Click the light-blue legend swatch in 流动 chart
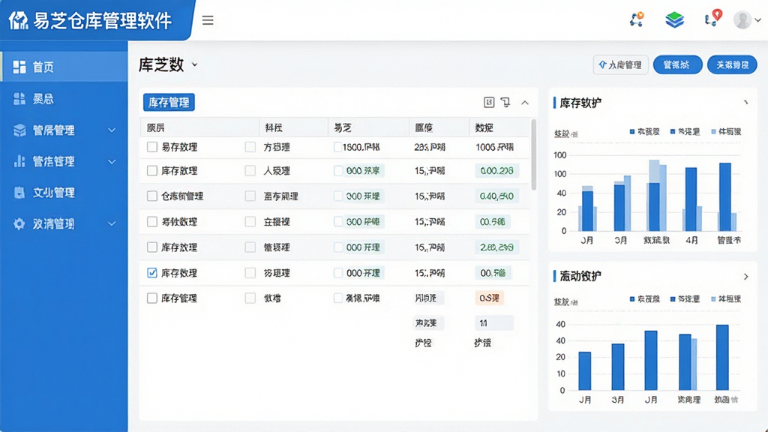This screenshot has height=432, width=768. [714, 298]
